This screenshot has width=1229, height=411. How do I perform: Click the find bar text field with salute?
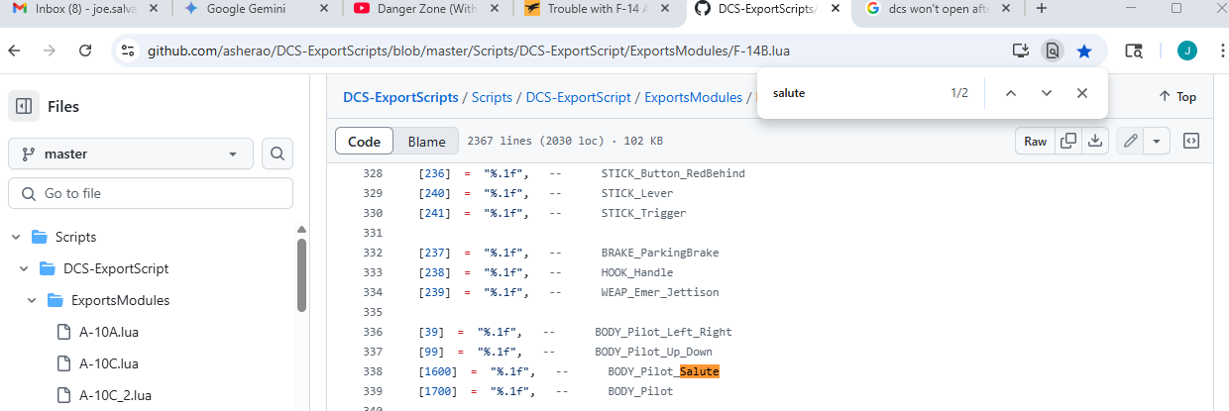tap(852, 93)
